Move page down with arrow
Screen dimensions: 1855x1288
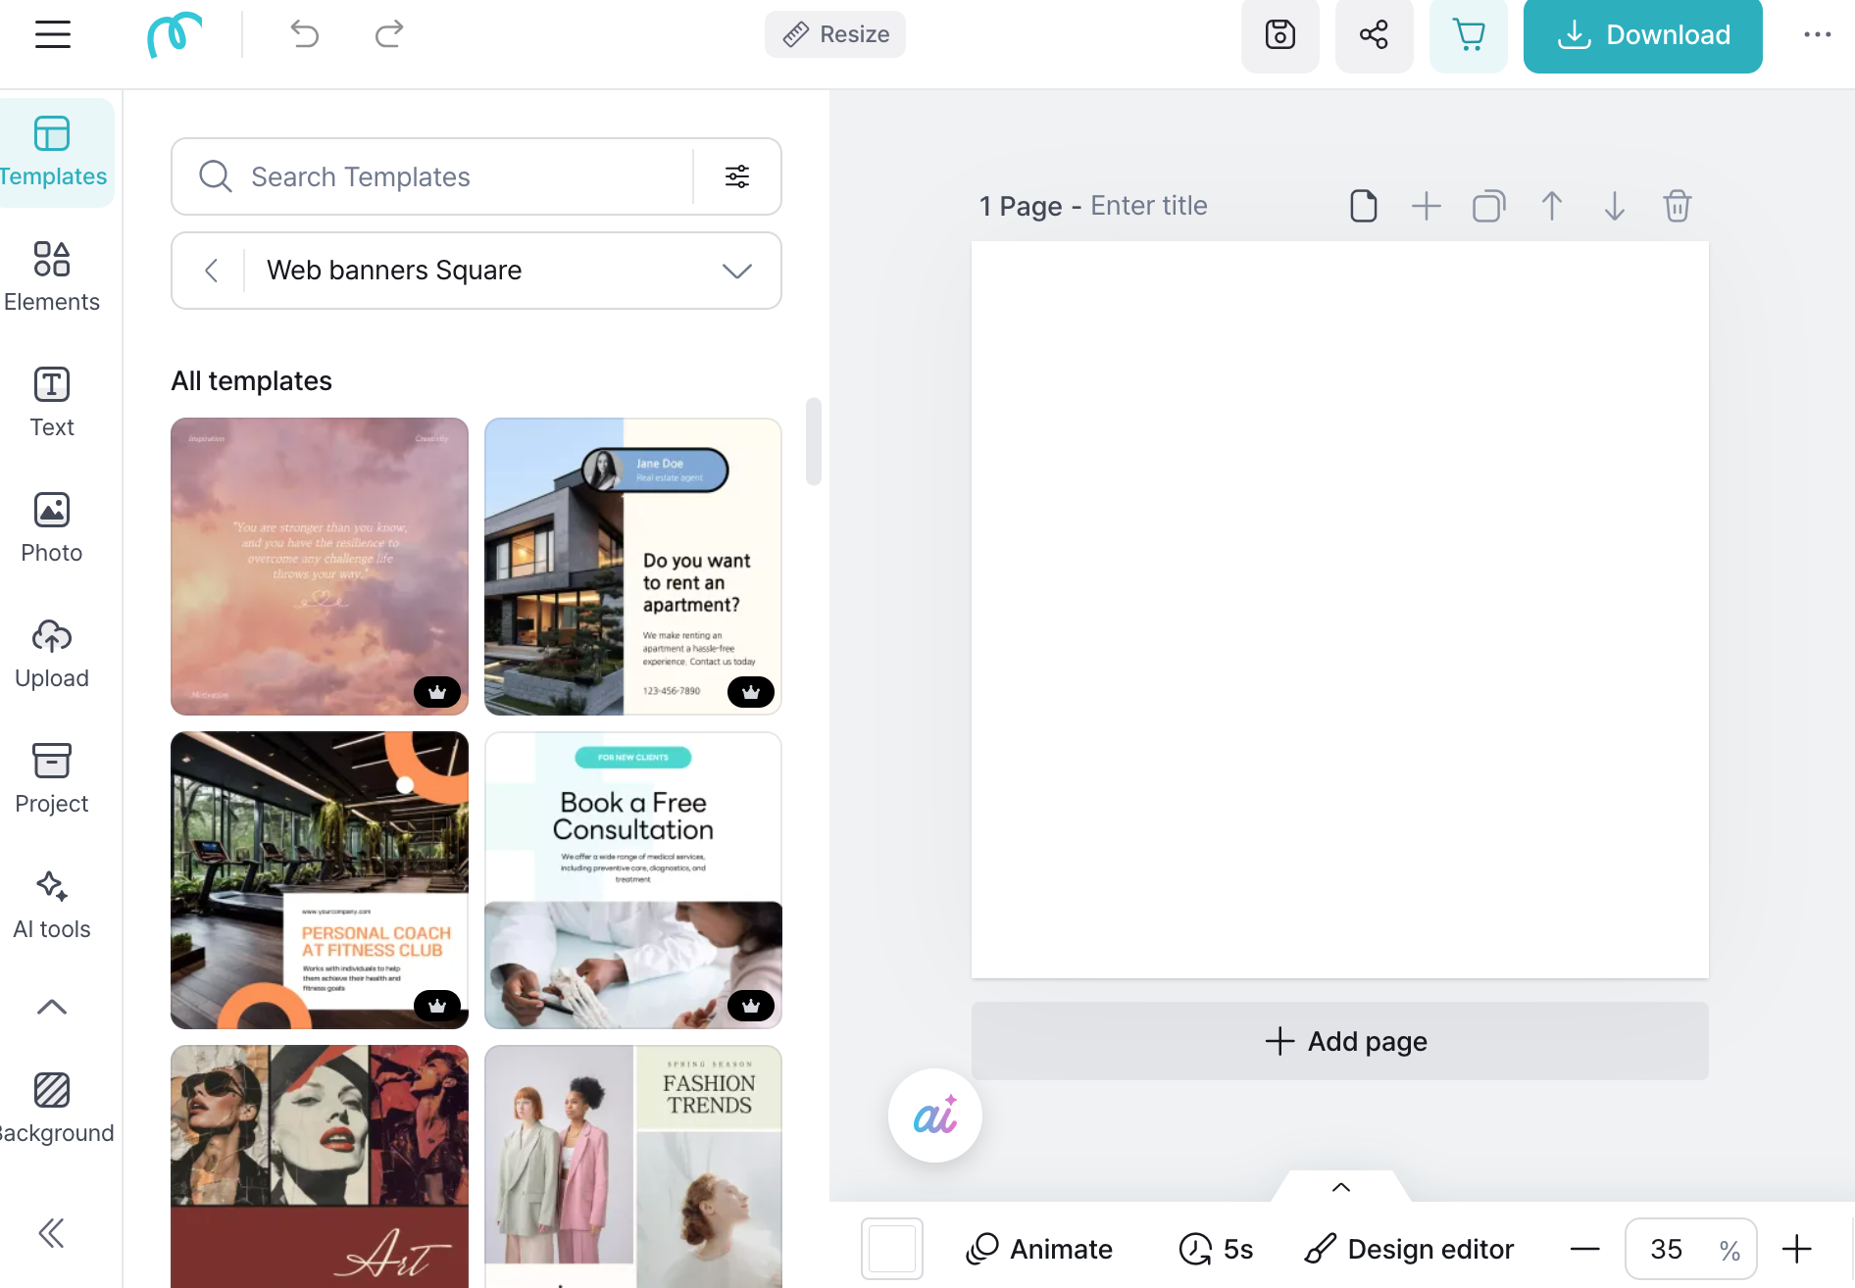1615,206
